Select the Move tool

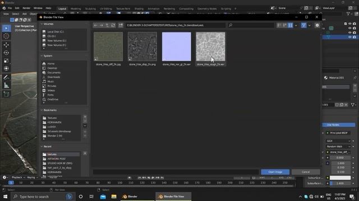tap(6, 45)
